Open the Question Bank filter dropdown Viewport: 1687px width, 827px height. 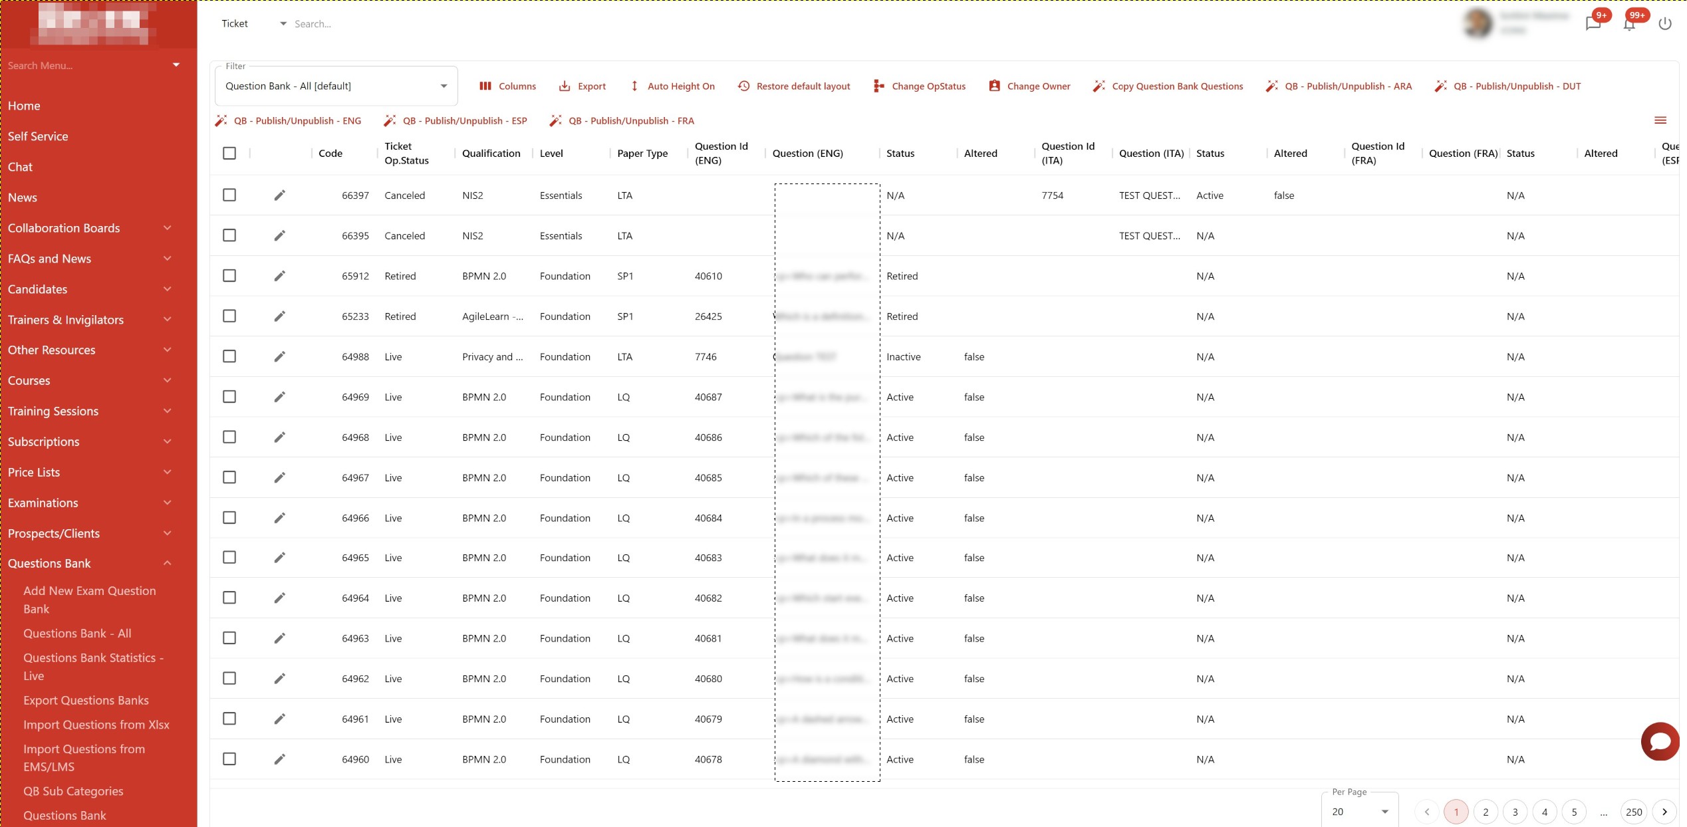point(336,86)
